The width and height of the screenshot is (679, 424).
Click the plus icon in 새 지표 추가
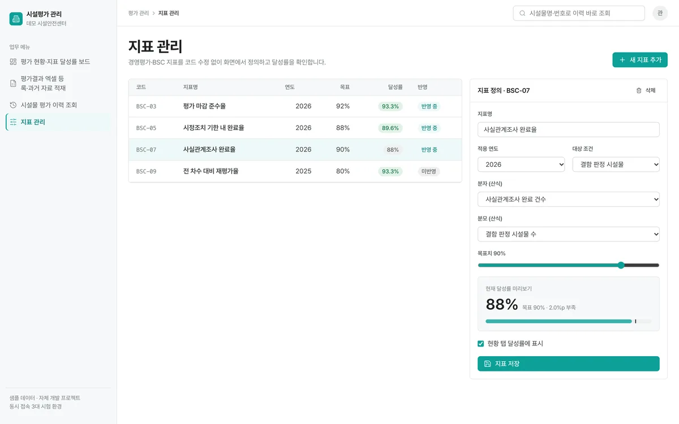click(x=622, y=60)
